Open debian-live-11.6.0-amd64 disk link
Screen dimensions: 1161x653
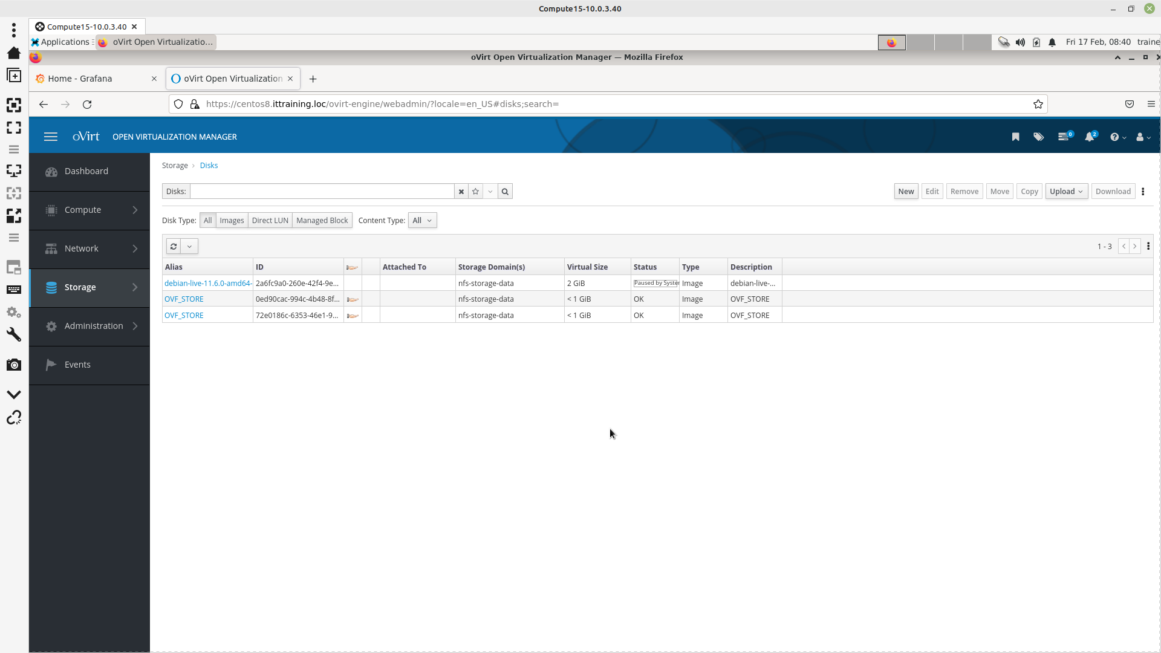pos(207,284)
